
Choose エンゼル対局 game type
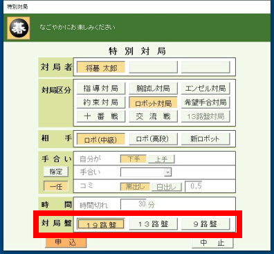205,89
